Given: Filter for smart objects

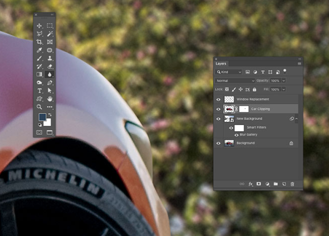Looking at the screenshot, I should (x=278, y=72).
